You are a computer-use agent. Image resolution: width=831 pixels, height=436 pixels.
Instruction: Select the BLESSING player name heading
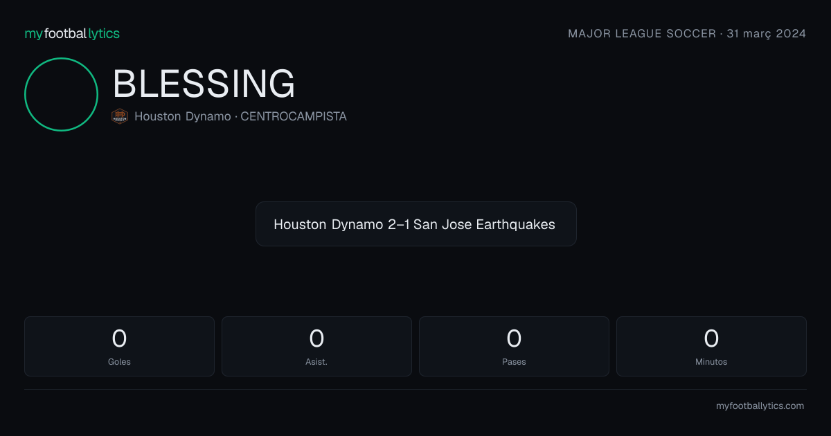(x=204, y=84)
